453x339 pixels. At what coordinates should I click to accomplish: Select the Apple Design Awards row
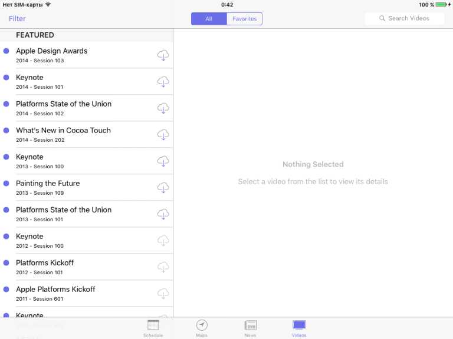[86, 55]
